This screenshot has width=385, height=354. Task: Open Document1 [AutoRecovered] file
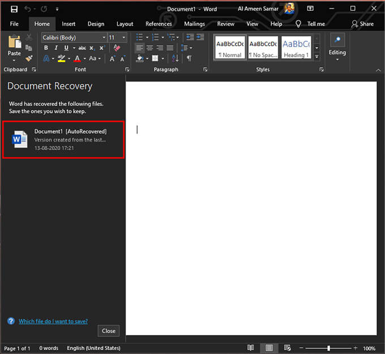(x=63, y=139)
